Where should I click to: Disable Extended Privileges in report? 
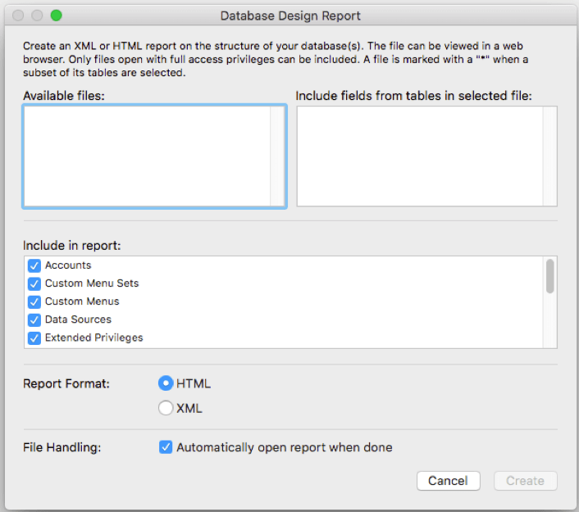[x=34, y=338]
